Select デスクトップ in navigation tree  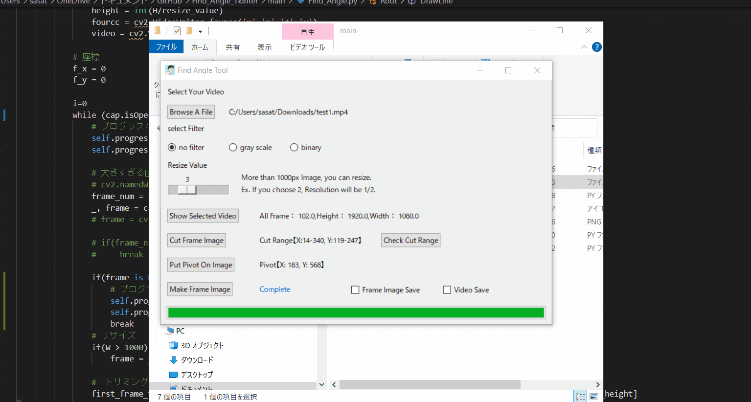(x=197, y=375)
